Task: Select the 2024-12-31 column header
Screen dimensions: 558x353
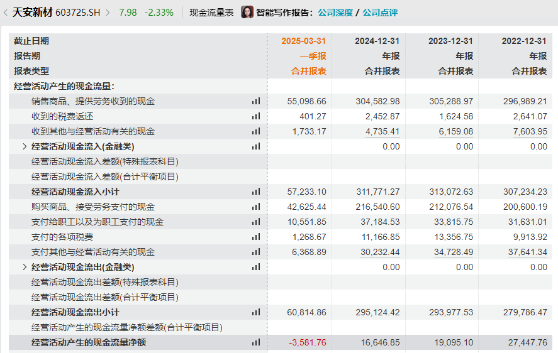Action: [x=377, y=41]
